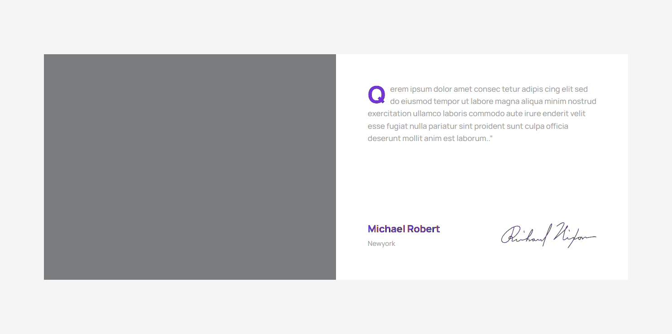
Task: Click the word "Robert" in author name
Action: coord(423,229)
